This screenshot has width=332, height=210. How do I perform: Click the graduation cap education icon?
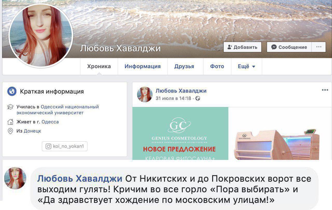[10, 107]
